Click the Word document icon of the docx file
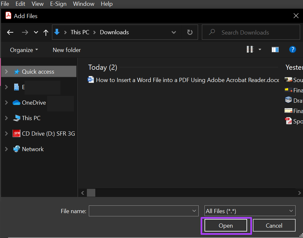 tap(91, 79)
